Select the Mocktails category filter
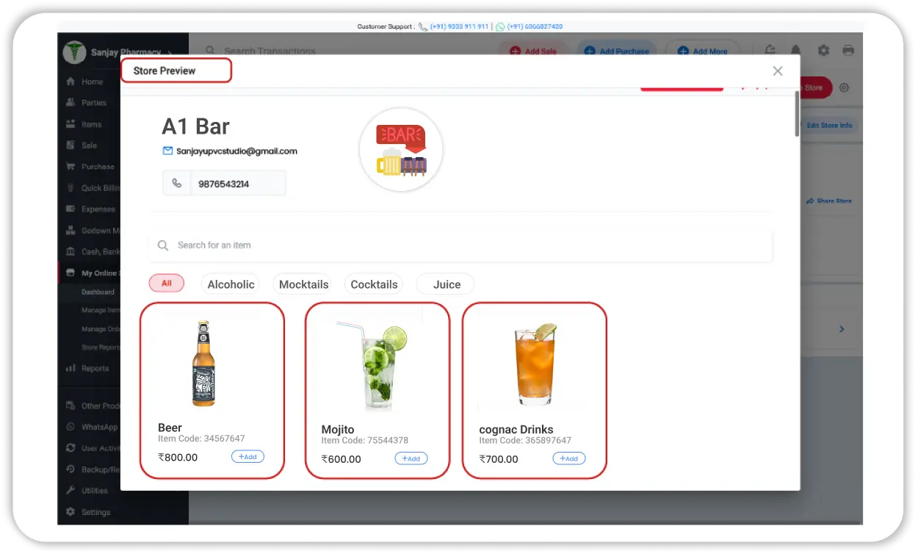Screen dimensions: 918x551 click(303, 284)
